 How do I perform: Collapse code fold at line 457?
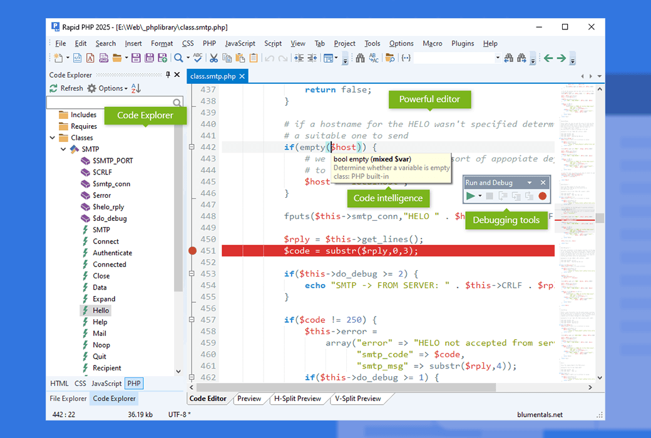coord(192,320)
